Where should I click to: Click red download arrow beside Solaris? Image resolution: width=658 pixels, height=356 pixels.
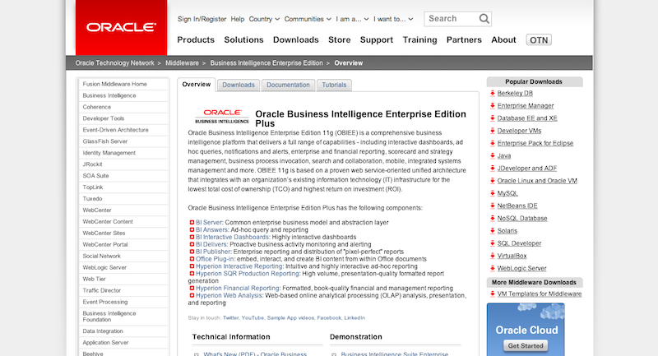click(x=492, y=231)
